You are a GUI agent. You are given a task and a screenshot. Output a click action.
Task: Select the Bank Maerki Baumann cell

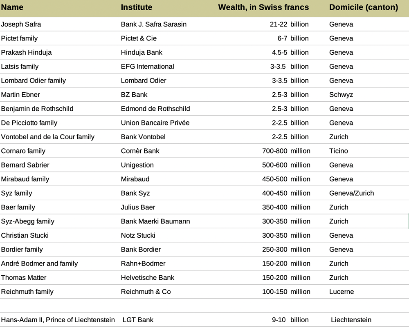pos(155,221)
